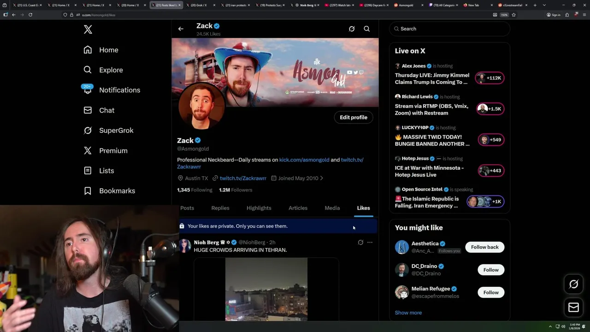Open a new browser tab with plus
Image resolution: width=590 pixels, height=332 pixels.
(x=535, y=5)
